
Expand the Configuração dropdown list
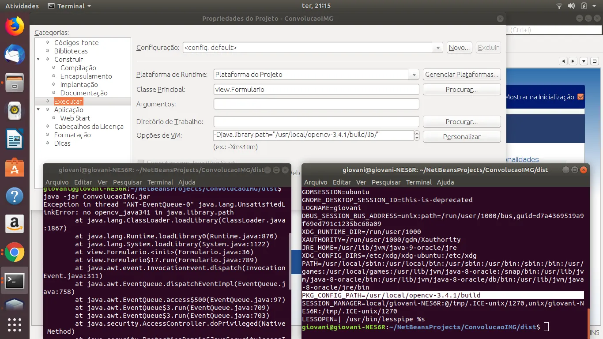[437, 48]
